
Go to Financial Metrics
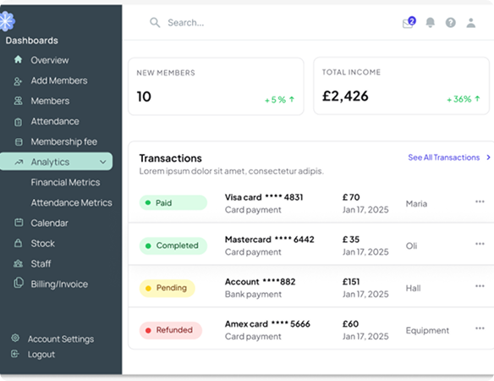point(65,182)
